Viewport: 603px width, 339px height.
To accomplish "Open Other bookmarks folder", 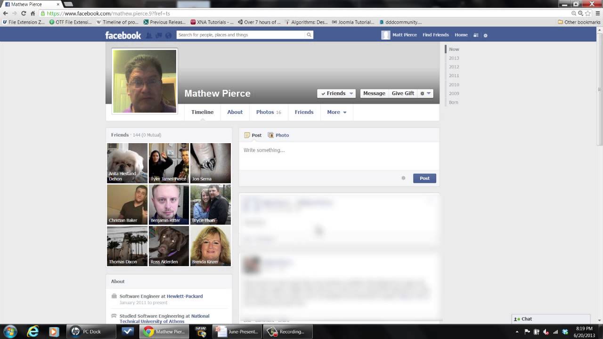I will coord(579,22).
